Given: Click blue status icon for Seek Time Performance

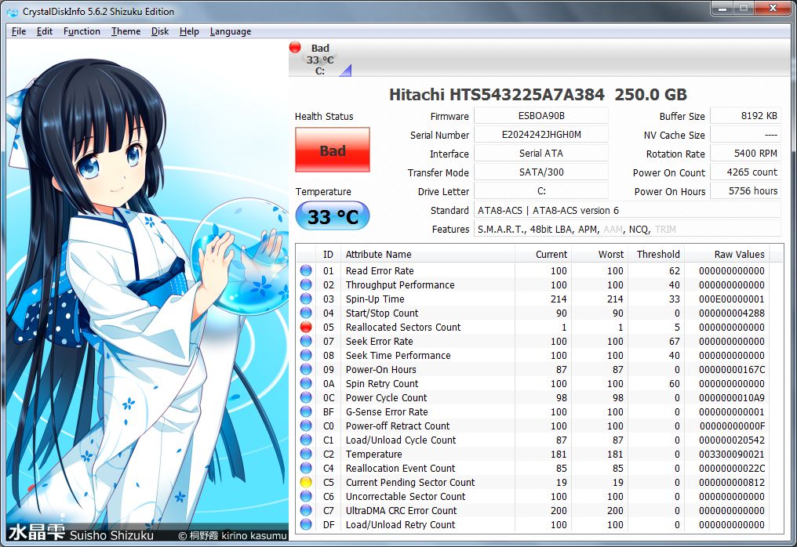Looking at the screenshot, I should pyautogui.click(x=306, y=356).
